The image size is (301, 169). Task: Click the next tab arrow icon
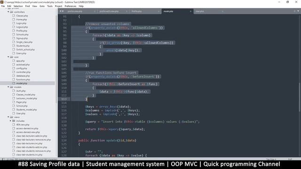[63, 11]
